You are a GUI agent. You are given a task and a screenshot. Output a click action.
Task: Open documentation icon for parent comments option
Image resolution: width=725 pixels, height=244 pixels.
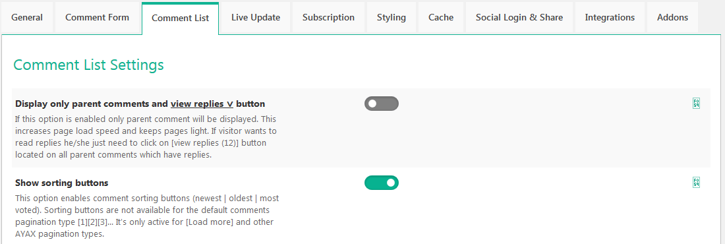click(x=697, y=104)
